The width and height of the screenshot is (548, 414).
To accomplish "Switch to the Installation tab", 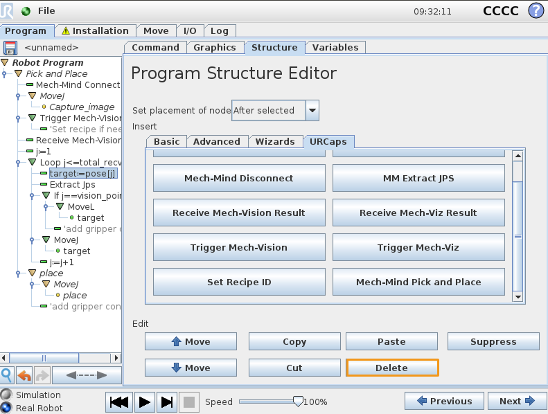I will pyautogui.click(x=94, y=31).
